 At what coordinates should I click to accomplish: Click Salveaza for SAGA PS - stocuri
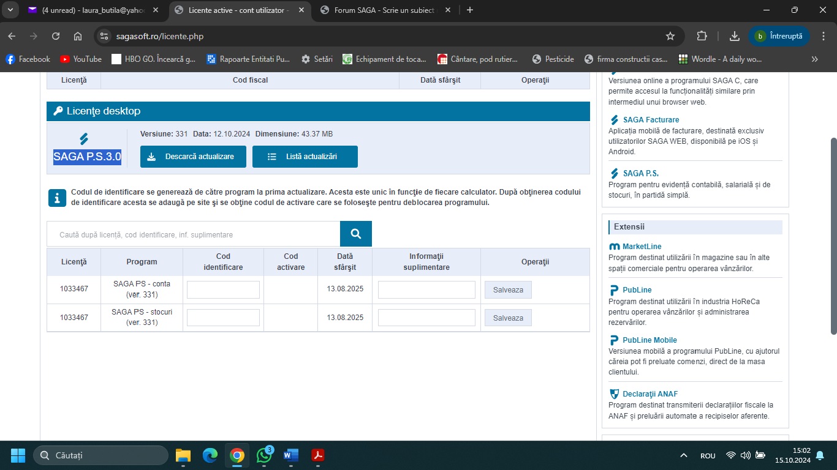click(508, 318)
